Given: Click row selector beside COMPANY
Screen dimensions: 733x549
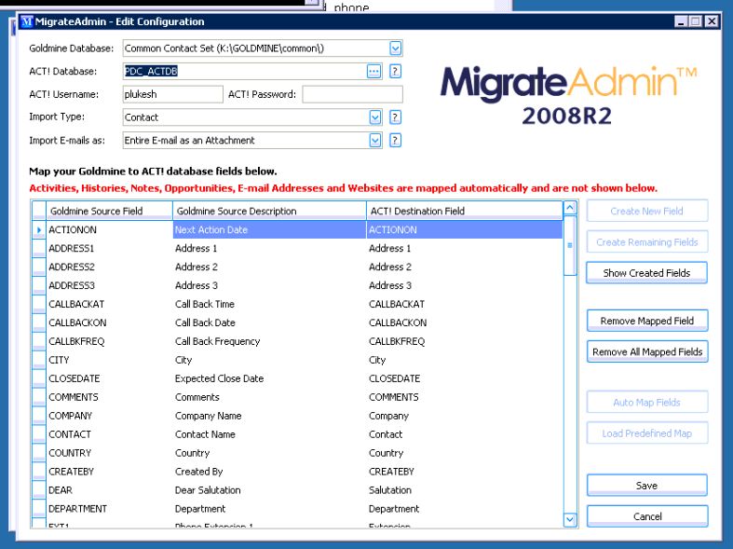Looking at the screenshot, I should point(39,416).
